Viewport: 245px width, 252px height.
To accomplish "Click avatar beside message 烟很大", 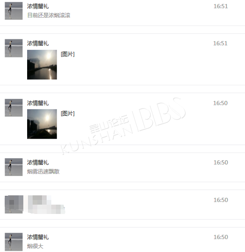I will pos(14,242).
